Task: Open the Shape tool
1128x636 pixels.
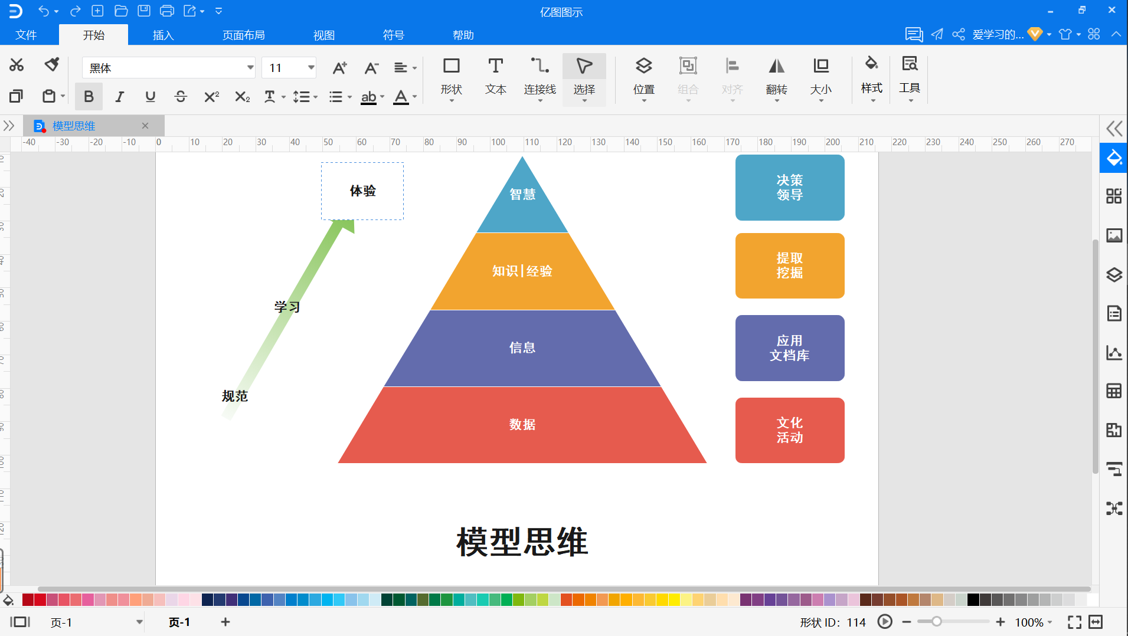Action: coord(452,78)
